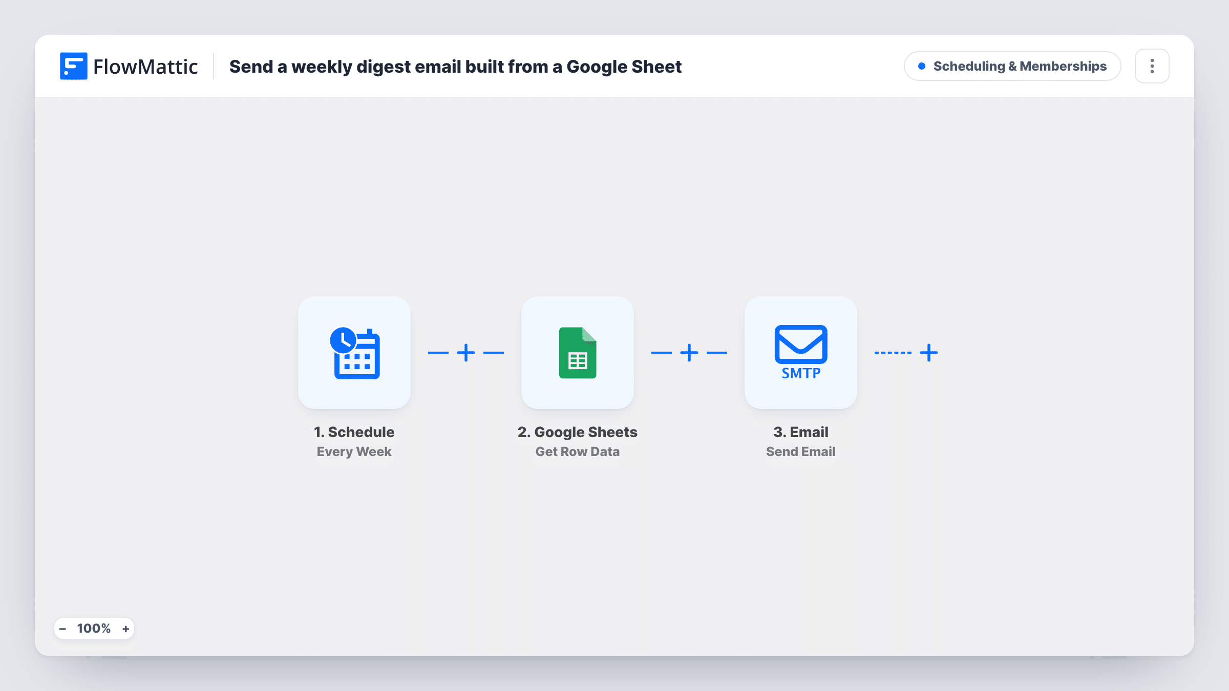Add step between Schedule and Google Sheets
This screenshot has height=691, width=1229.
coord(466,353)
